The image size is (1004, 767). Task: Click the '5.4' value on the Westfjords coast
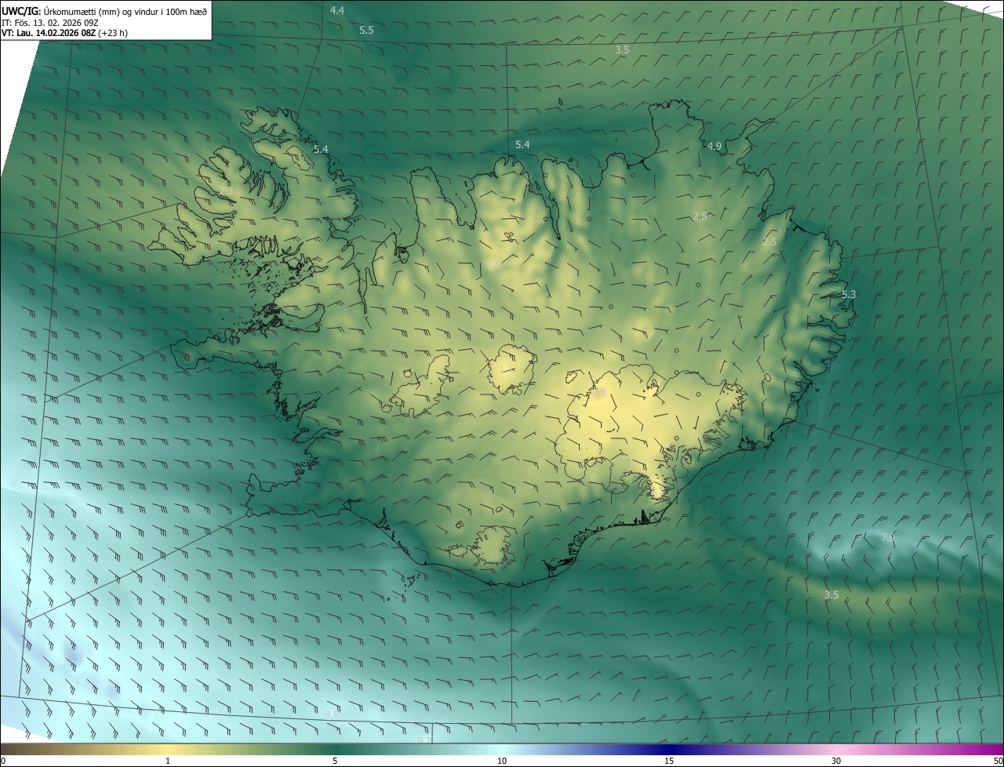pos(321,149)
